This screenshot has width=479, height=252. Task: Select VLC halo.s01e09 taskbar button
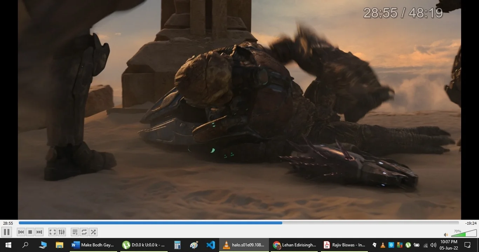244,245
